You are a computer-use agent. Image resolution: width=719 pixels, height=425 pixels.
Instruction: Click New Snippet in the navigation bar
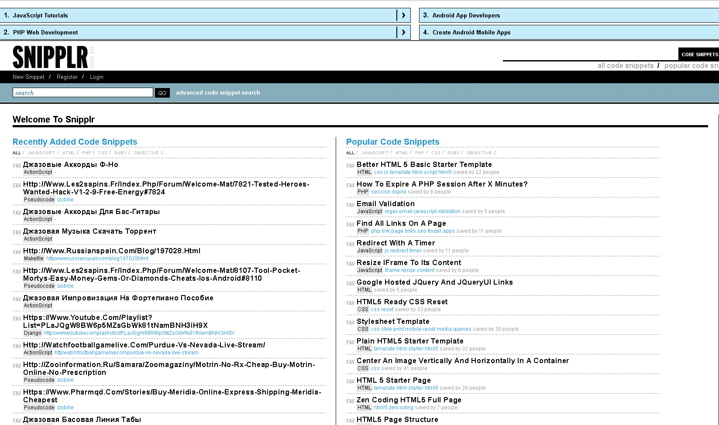pos(28,77)
